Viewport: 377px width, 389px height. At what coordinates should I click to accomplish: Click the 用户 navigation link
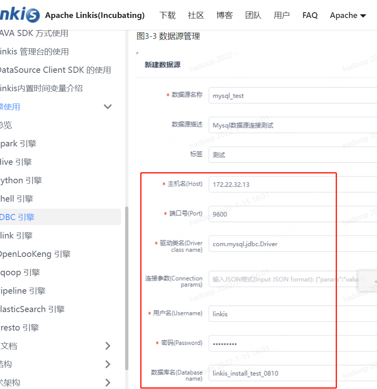coord(281,15)
